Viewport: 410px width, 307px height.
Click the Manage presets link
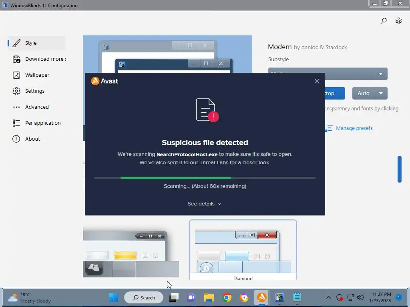tap(354, 128)
